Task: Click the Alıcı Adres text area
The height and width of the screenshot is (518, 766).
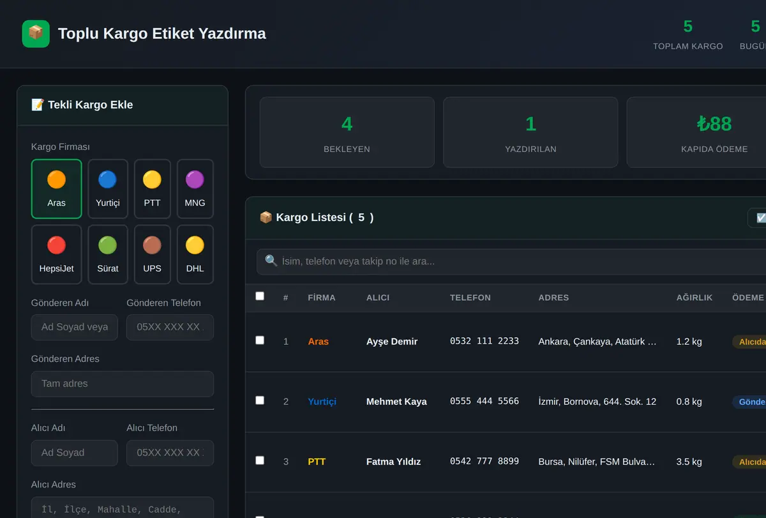Action: pyautogui.click(x=123, y=508)
